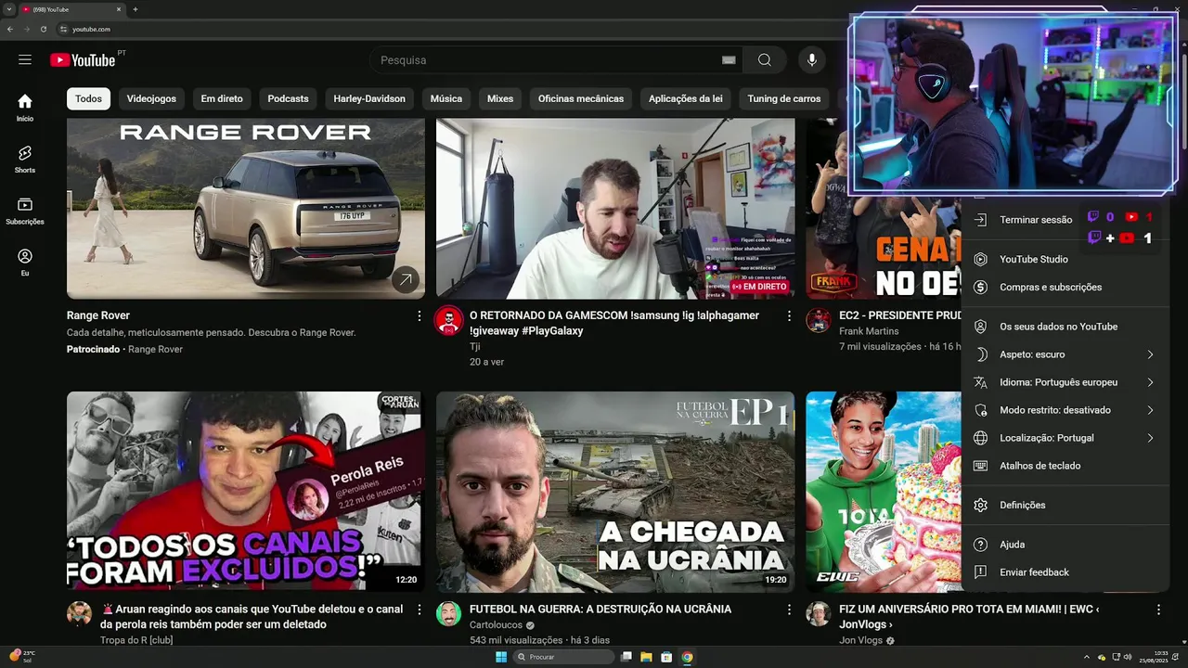The image size is (1188, 668).
Task: Open the O RETORNADO DA GAMESCOM title link
Action: pyautogui.click(x=614, y=323)
